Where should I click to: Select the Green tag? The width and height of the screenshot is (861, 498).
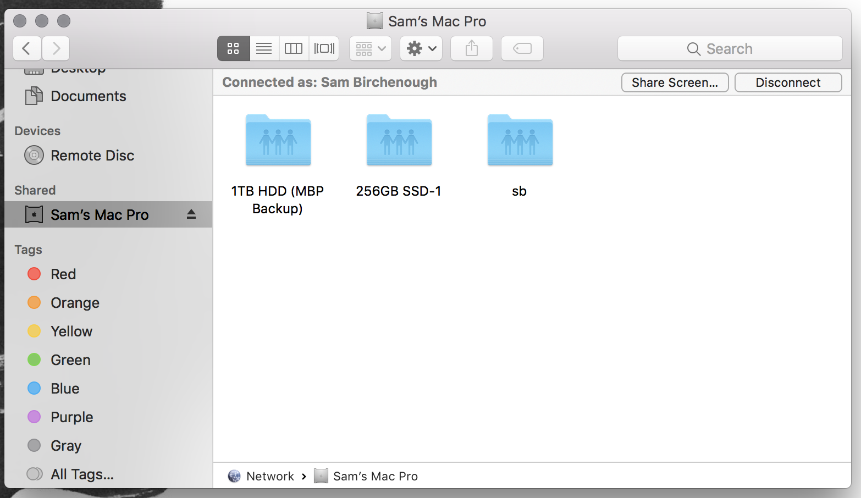click(108, 359)
